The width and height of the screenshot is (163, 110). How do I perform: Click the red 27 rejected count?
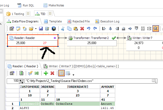[x=45, y=43]
